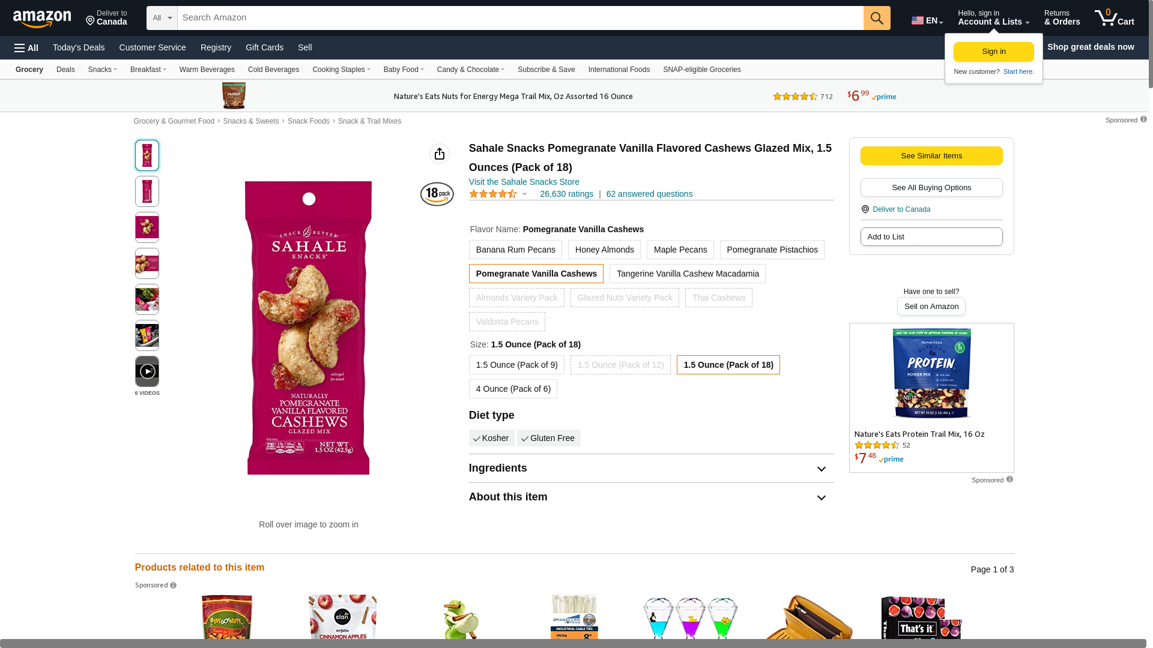Select Maple Pecans flavor option
The width and height of the screenshot is (1153, 648).
[x=680, y=250]
